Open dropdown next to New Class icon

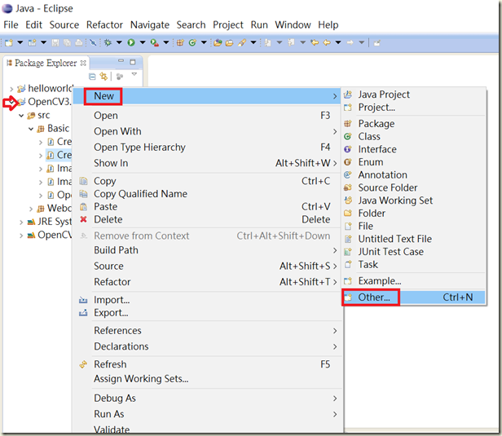click(204, 42)
